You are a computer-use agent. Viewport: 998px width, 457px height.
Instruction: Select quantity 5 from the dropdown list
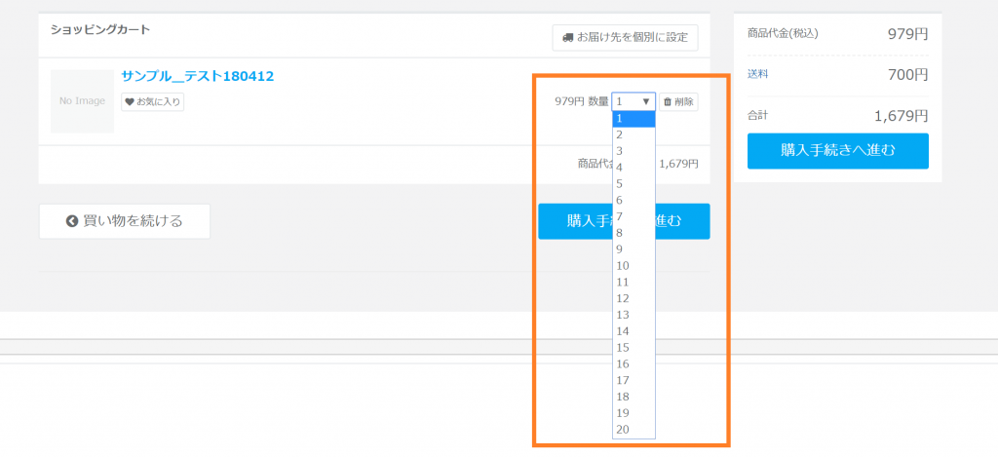pos(633,183)
